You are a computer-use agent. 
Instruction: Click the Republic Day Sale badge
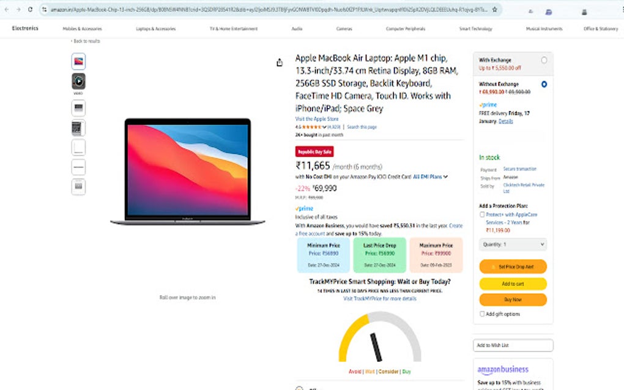click(x=314, y=152)
